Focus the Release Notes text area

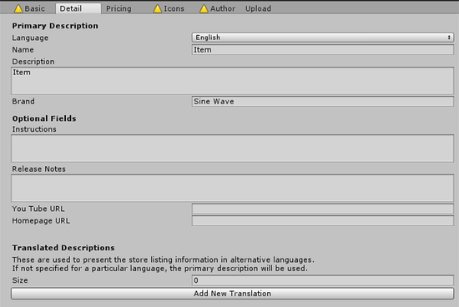[x=233, y=188]
